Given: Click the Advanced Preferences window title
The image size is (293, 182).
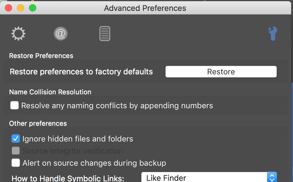Looking at the screenshot, I should [145, 8].
